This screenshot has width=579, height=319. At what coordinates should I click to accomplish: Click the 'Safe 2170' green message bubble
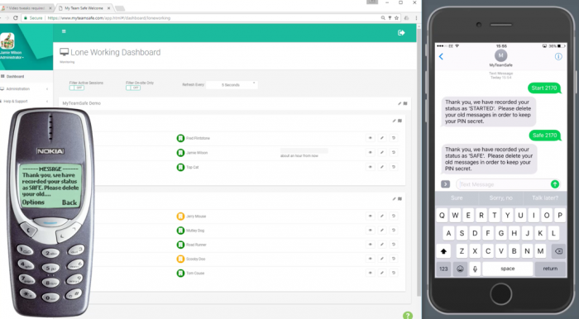tap(544, 136)
